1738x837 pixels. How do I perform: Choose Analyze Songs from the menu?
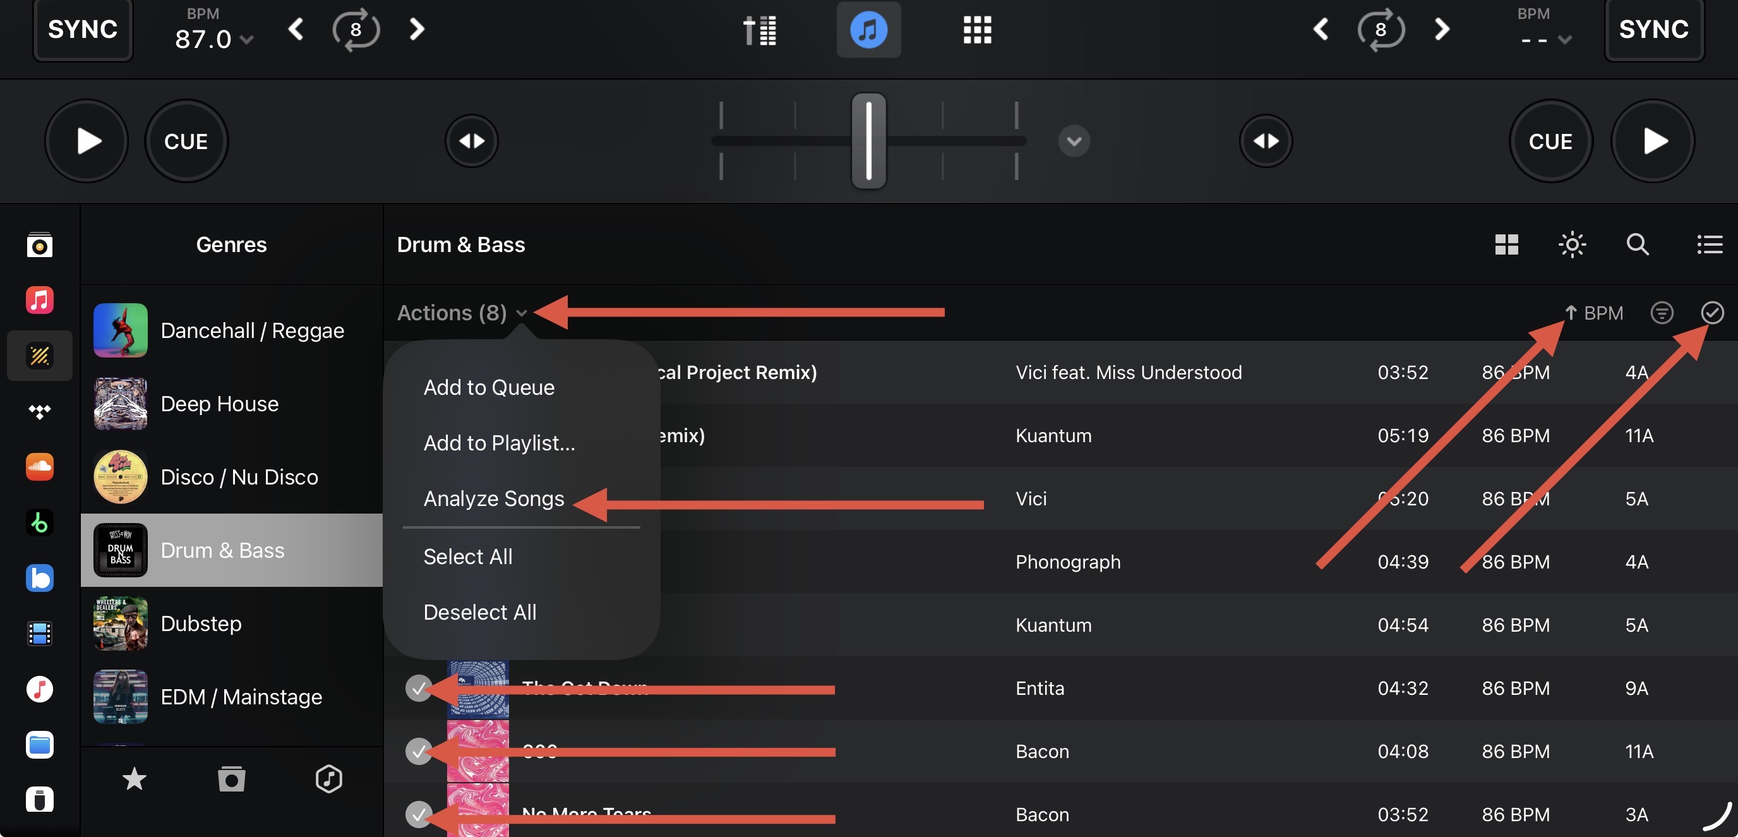click(x=494, y=498)
